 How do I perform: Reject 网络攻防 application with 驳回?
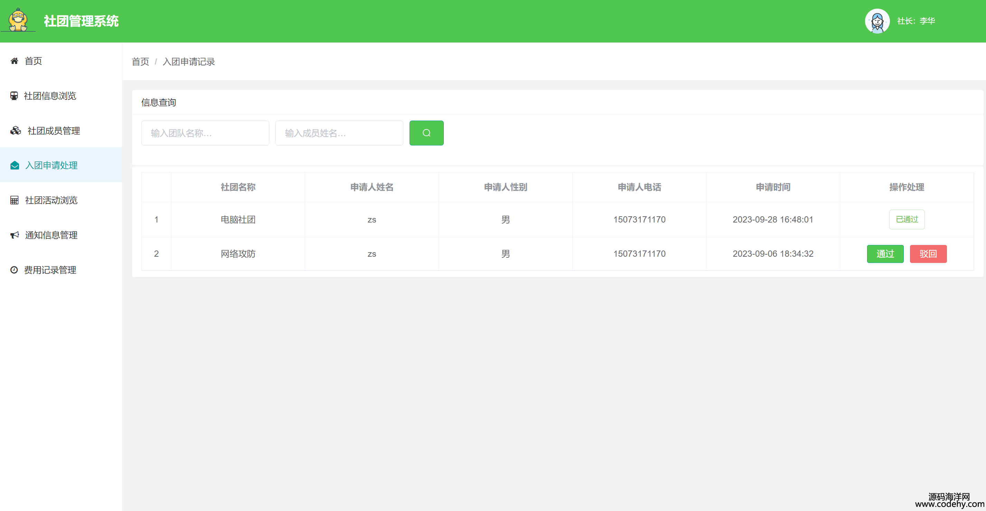tap(928, 254)
